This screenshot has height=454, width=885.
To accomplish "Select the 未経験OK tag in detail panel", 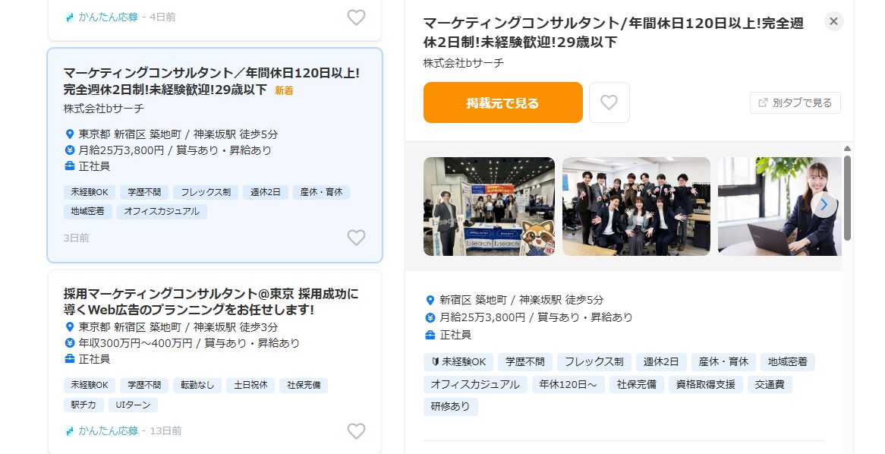I will pyautogui.click(x=458, y=362).
